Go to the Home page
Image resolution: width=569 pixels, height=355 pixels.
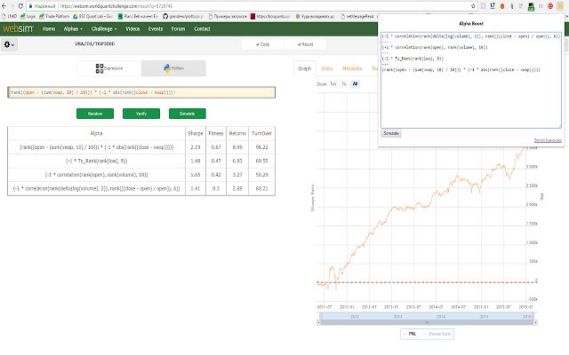49,28
